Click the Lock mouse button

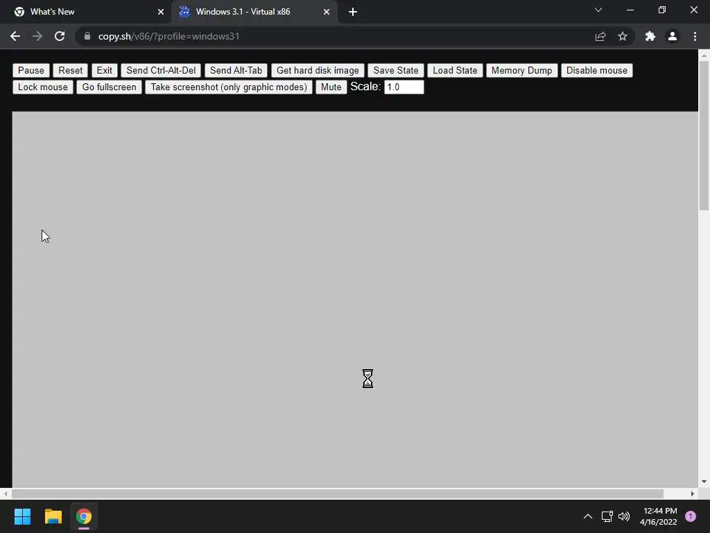(42, 87)
